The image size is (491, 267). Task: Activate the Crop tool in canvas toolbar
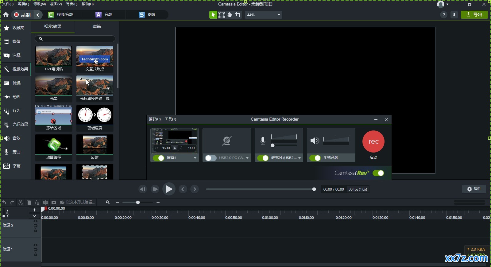point(238,15)
